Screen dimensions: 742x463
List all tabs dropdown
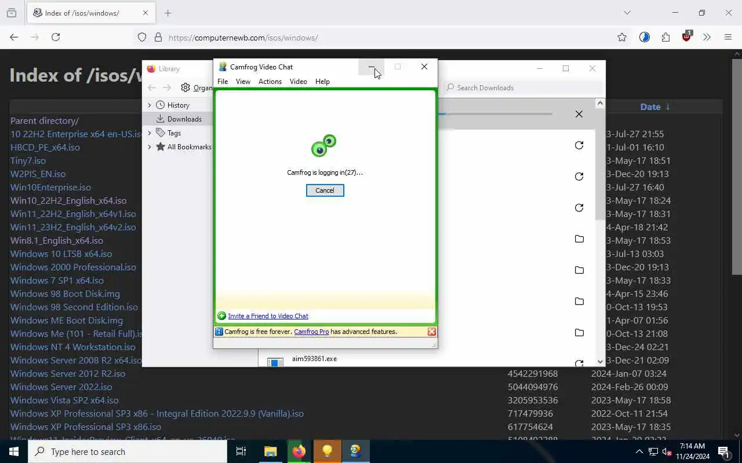627,13
